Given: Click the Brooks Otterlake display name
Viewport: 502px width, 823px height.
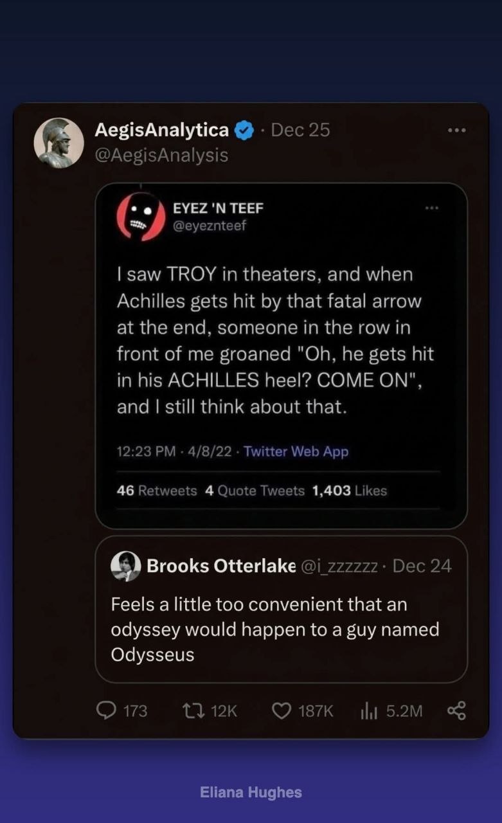Looking at the screenshot, I should point(221,566).
